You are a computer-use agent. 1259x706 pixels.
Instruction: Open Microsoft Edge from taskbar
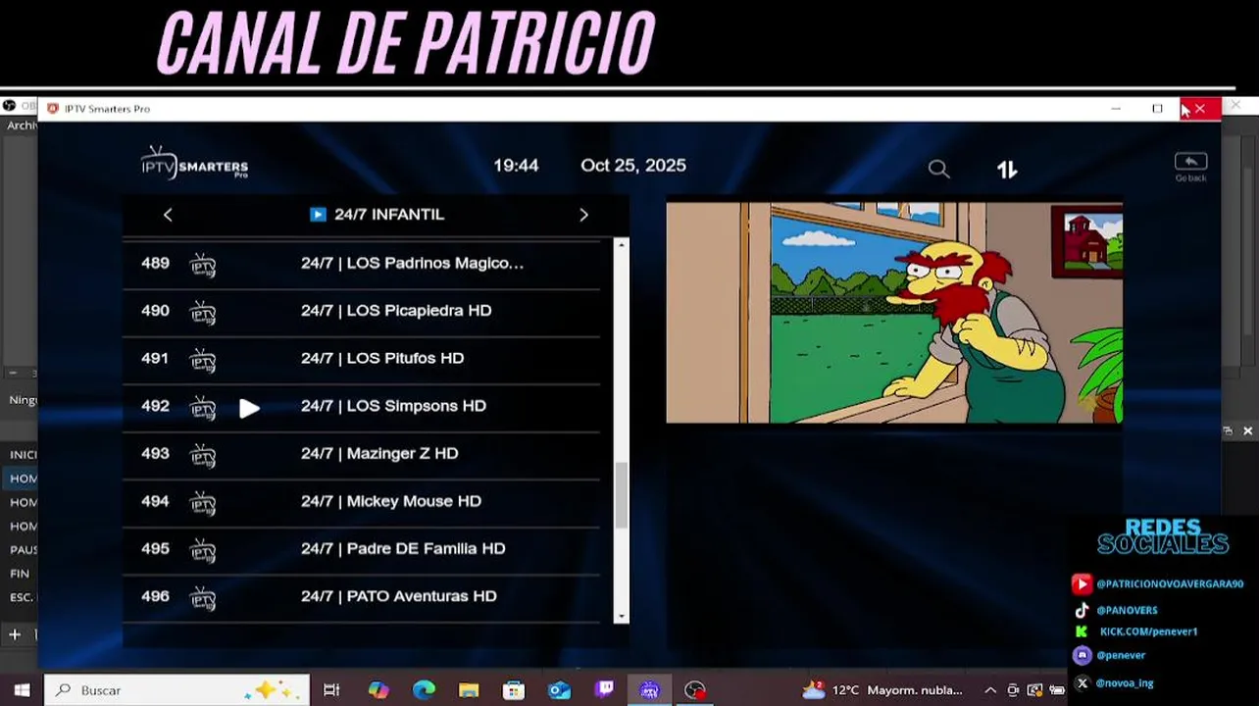pos(424,690)
